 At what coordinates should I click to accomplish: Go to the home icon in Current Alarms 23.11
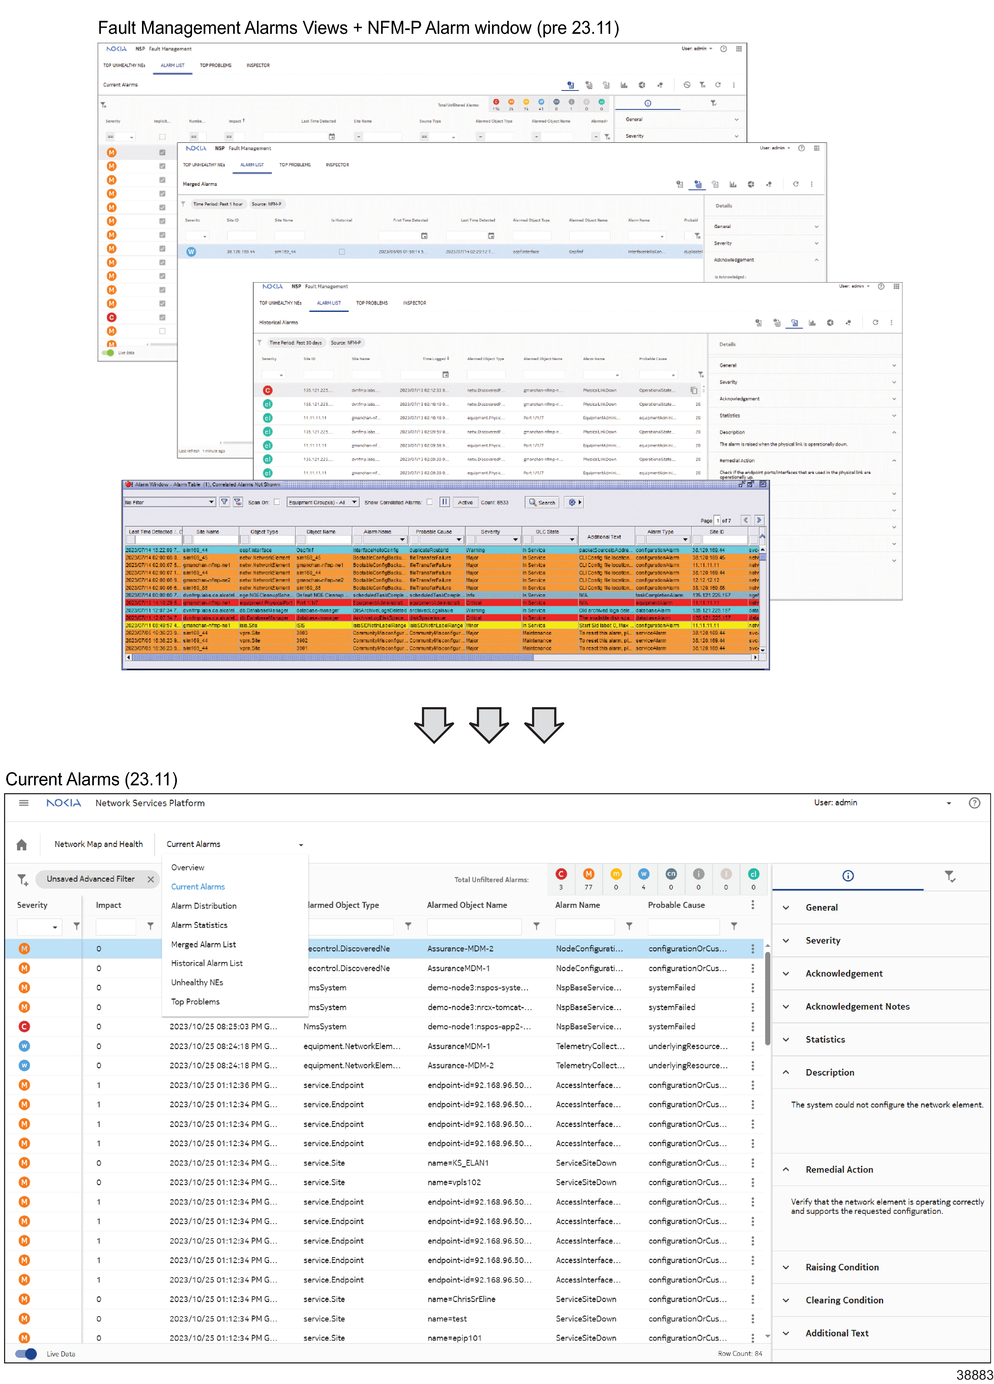(x=21, y=845)
